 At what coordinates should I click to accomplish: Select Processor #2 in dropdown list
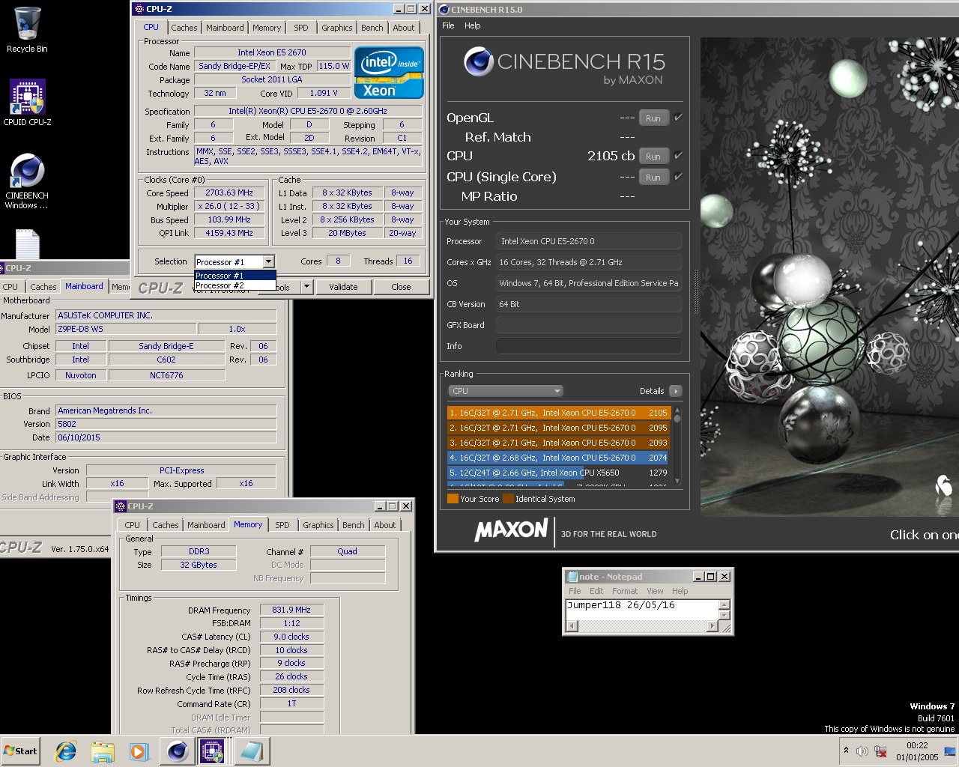point(235,285)
